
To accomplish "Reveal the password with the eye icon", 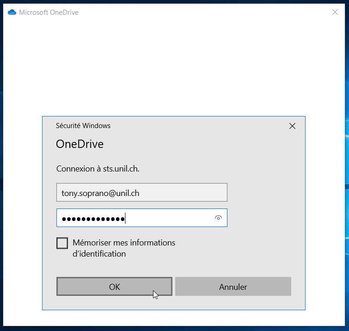I will 218,218.
